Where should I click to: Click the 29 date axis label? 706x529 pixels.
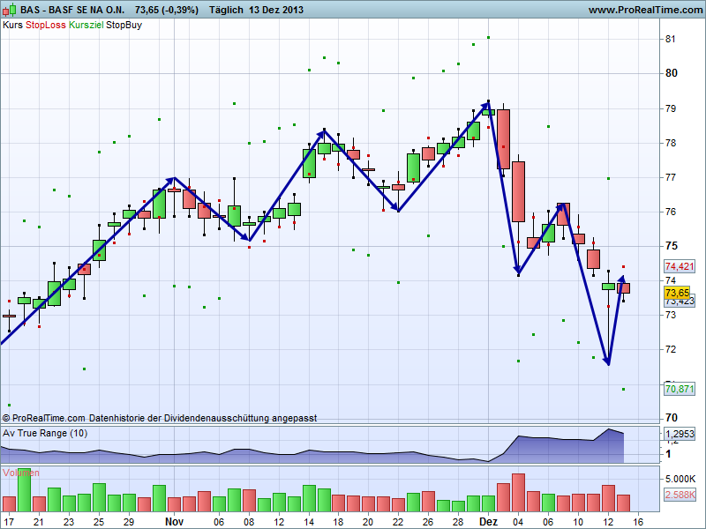129,522
